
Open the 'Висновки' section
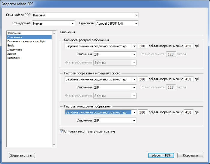13,58
